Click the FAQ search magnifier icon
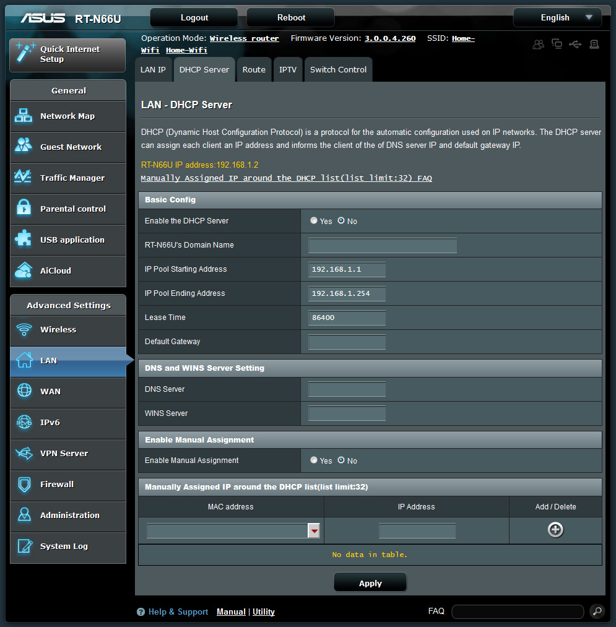616x627 pixels. 597,612
